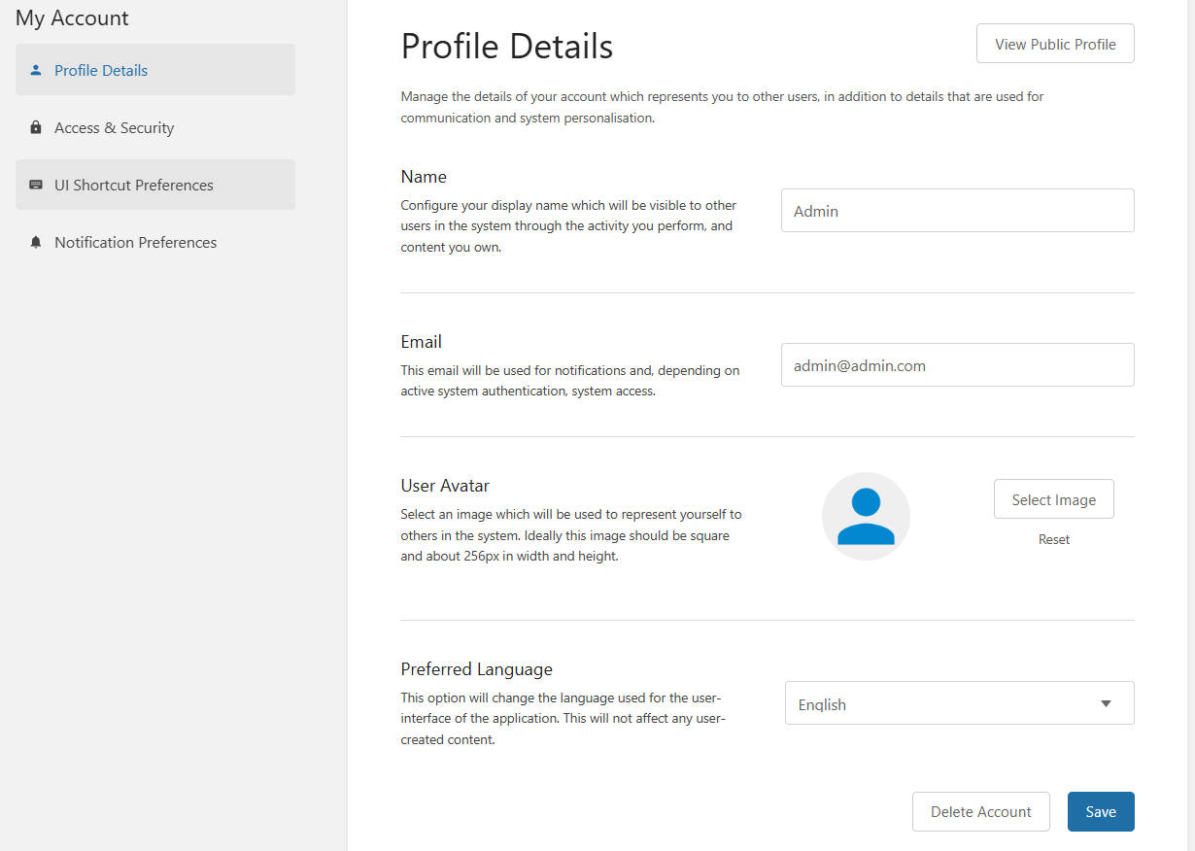This screenshot has height=851, width=1195.
Task: Open the Preferred Language dropdown
Action: [x=960, y=703]
